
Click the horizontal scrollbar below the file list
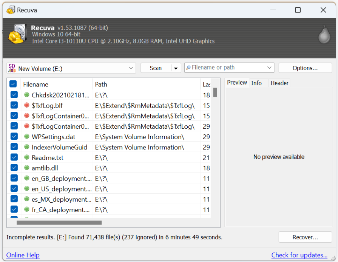point(59,223)
